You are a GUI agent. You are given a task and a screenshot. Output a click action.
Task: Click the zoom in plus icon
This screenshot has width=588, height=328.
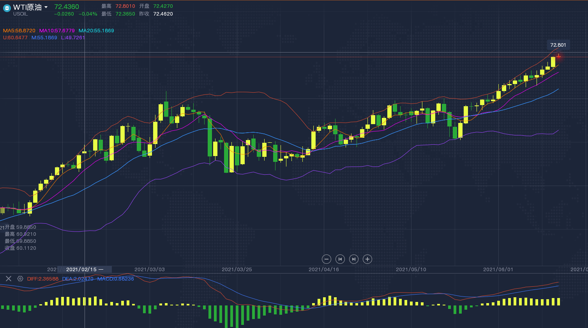367,259
